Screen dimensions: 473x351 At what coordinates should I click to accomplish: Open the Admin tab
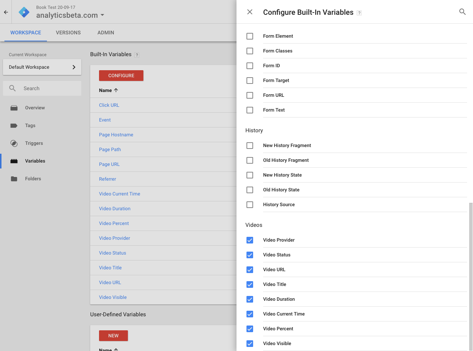(105, 33)
